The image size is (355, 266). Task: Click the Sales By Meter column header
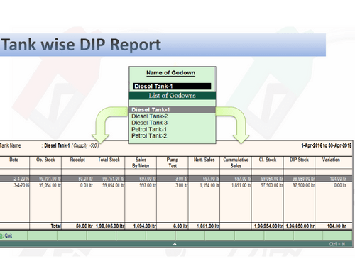point(141,162)
